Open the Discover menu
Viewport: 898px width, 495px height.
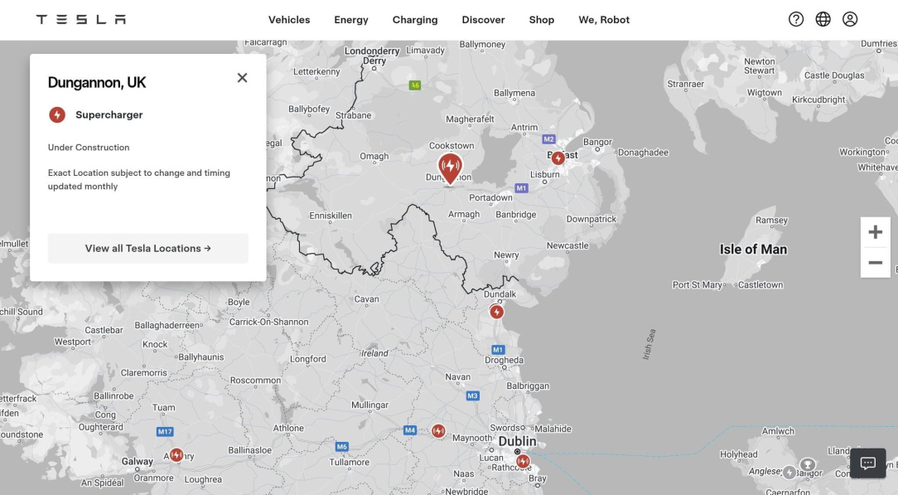483,19
